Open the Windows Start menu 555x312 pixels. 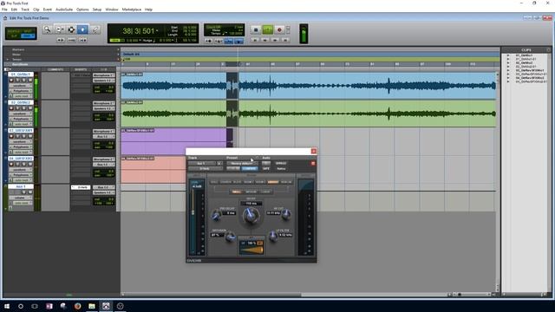(x=7, y=306)
